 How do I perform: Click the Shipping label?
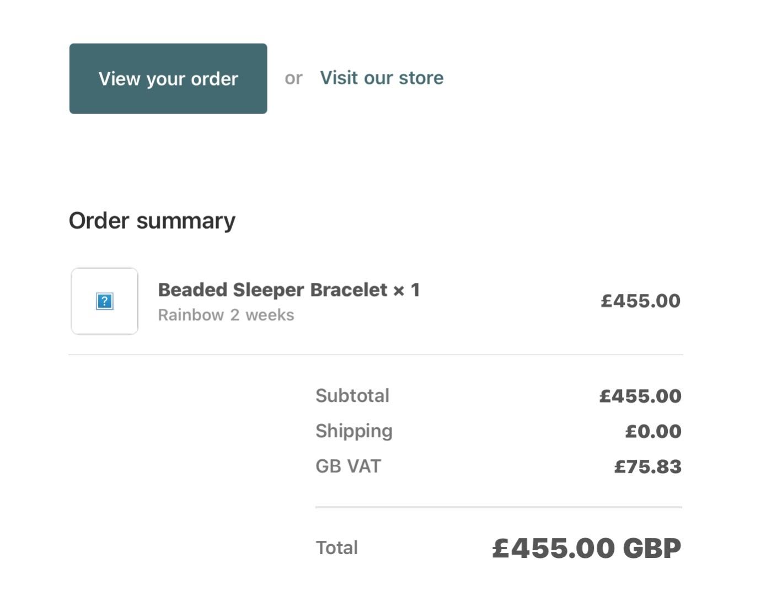(x=354, y=431)
